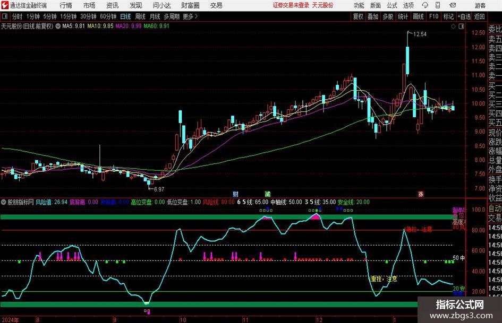
Task: Open the 市场 menu
Action: coord(89,5)
